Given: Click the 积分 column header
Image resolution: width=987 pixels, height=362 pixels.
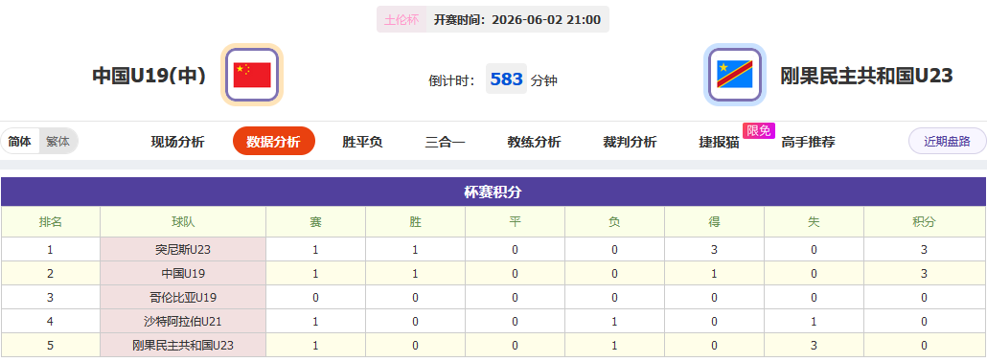Looking at the screenshot, I should [924, 221].
